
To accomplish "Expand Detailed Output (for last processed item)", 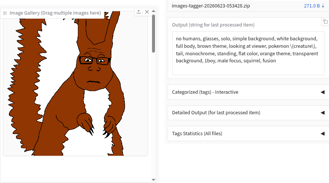I will pyautogui.click(x=248, y=113).
